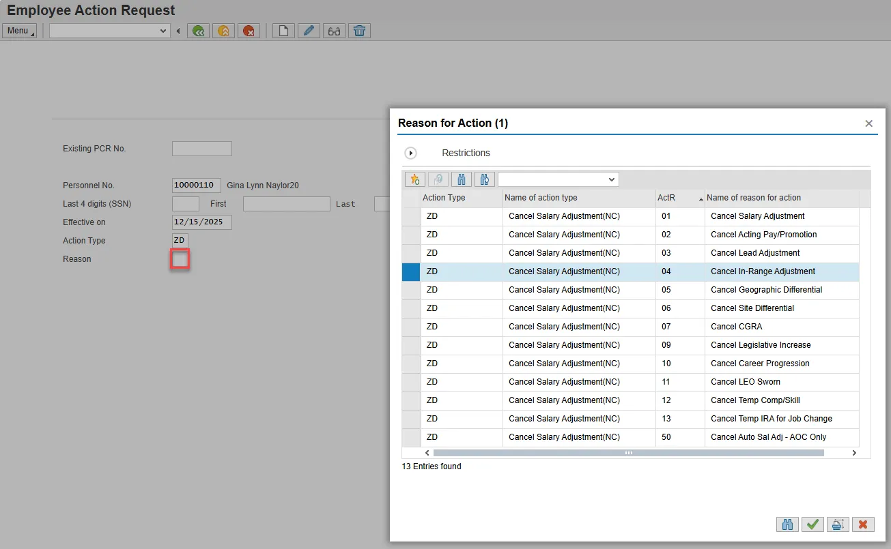891x549 pixels.
Task: Cancel the dialog with the red X button
Action: coord(863,524)
